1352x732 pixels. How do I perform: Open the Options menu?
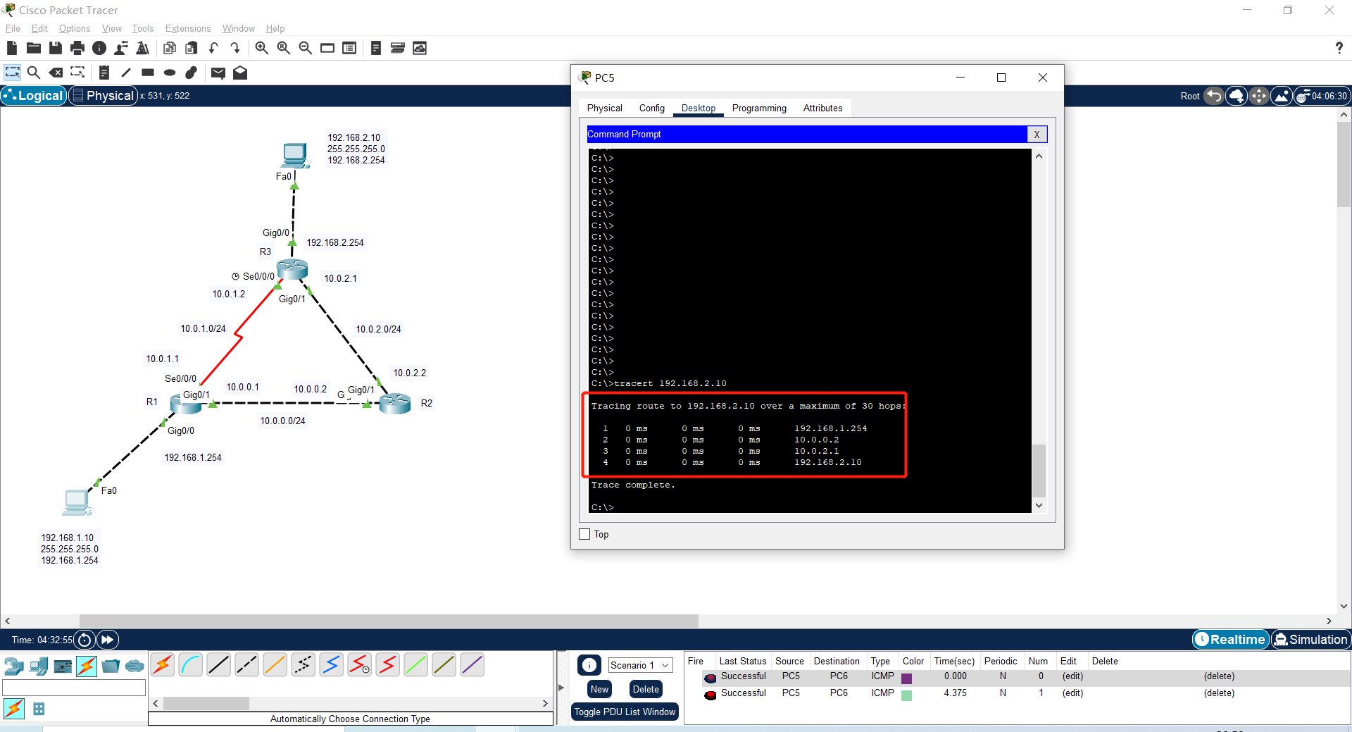[75, 28]
